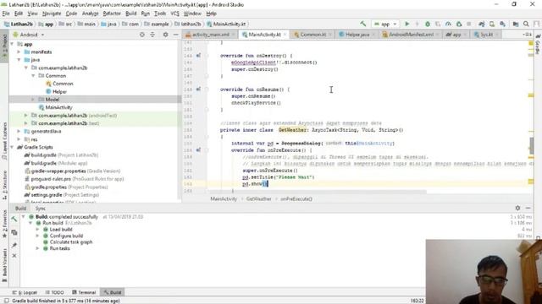Screen dimensions: 542x304
Task: Start debugging with the green bug icon
Action: (x=428, y=24)
